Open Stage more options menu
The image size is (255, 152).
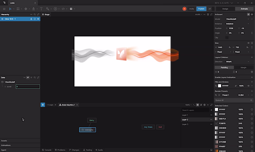point(204,14)
